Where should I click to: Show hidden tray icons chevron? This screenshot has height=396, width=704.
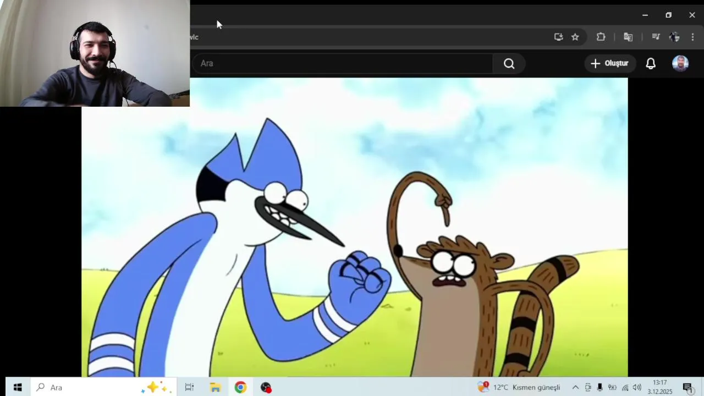575,387
